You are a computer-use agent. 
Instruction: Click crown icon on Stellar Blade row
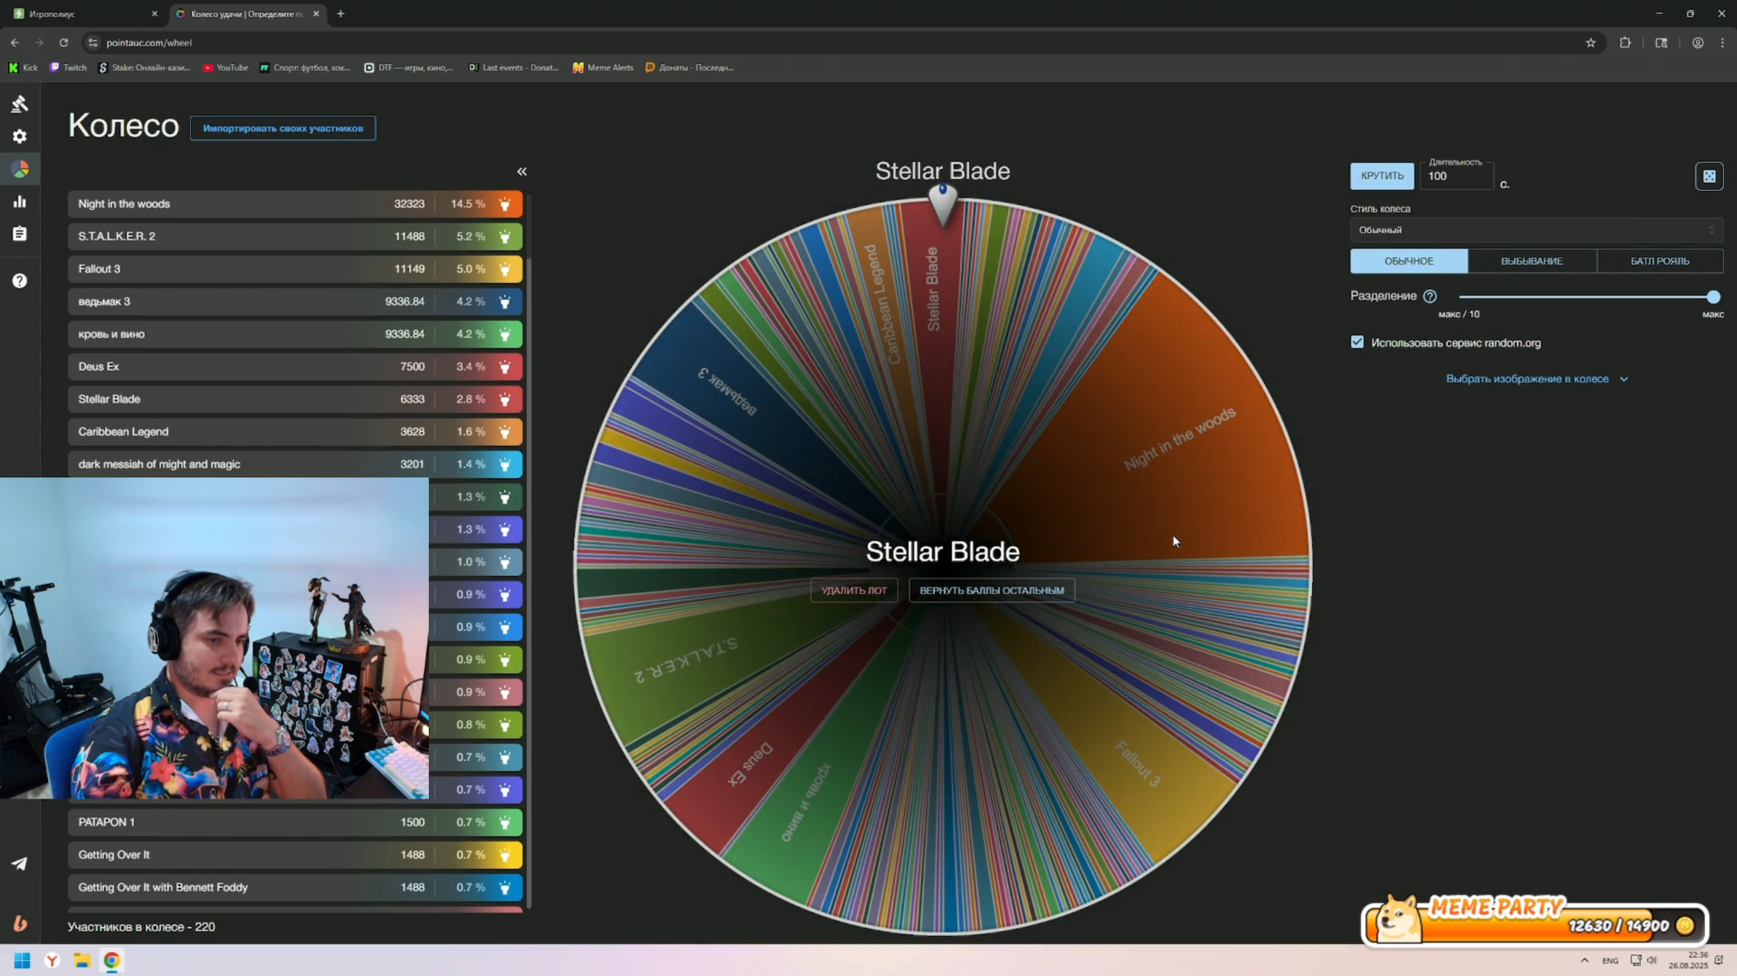[x=504, y=400]
